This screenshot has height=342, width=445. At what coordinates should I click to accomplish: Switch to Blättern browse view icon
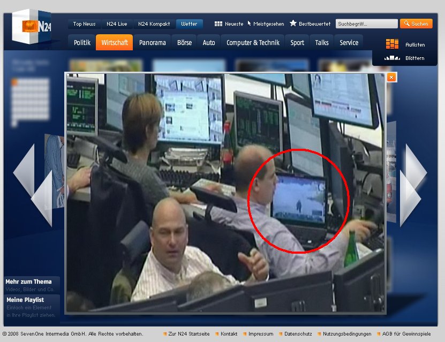point(392,58)
